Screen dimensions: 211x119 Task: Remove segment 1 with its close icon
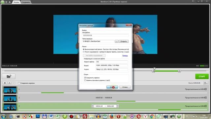(206, 89)
